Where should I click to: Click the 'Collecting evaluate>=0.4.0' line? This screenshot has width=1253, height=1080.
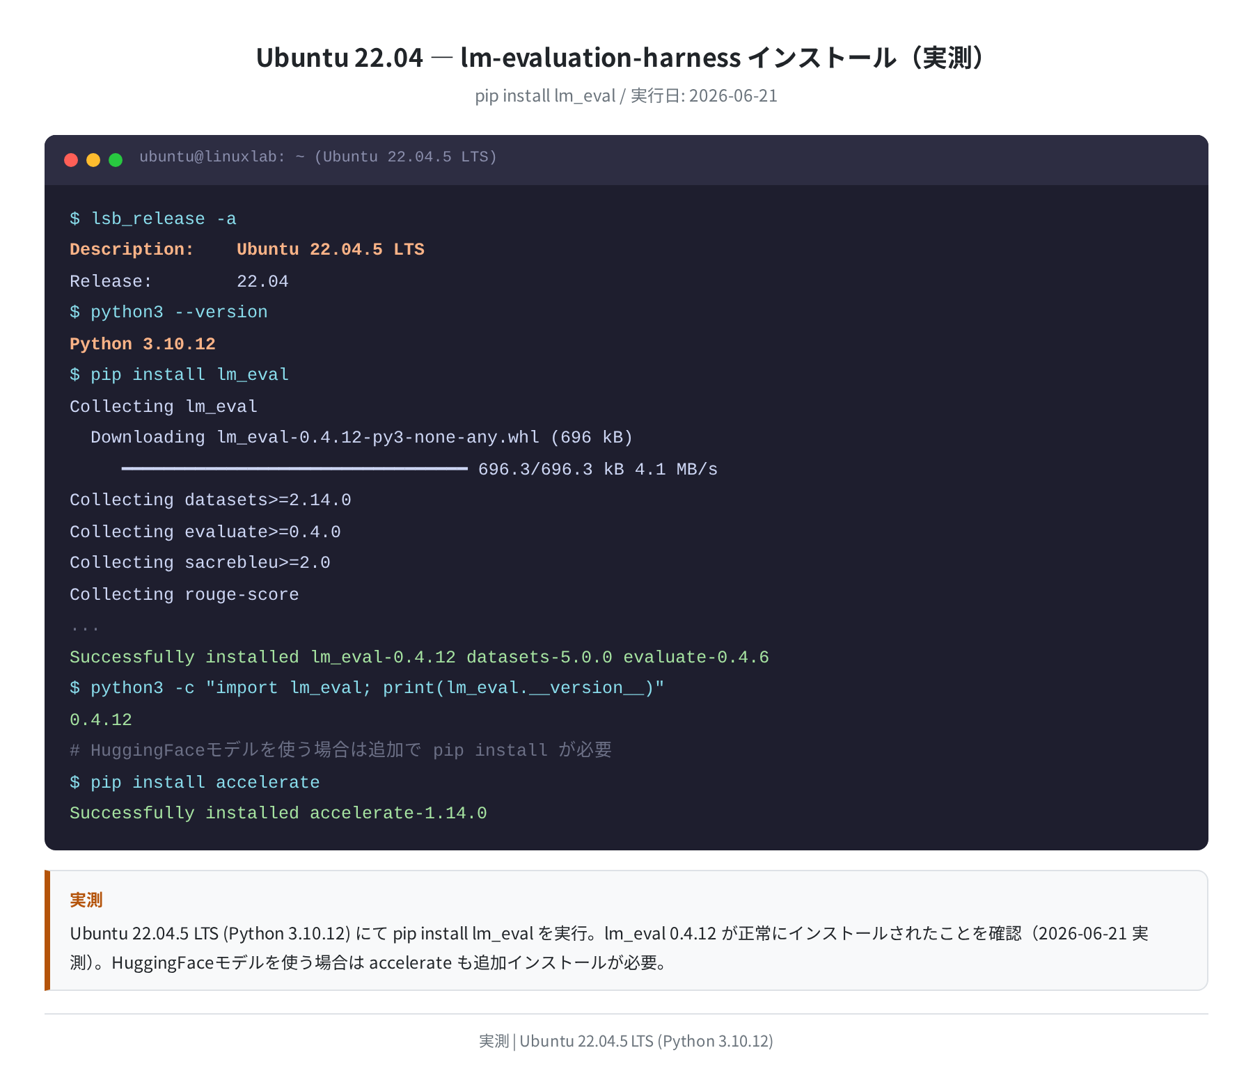(x=205, y=532)
